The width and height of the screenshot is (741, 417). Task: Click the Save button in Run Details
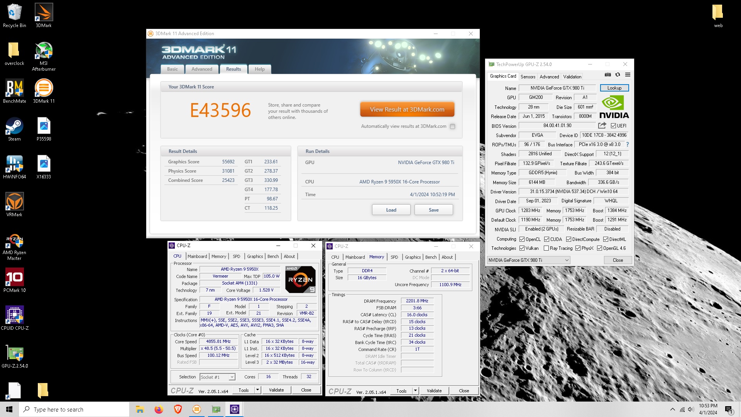click(x=433, y=210)
